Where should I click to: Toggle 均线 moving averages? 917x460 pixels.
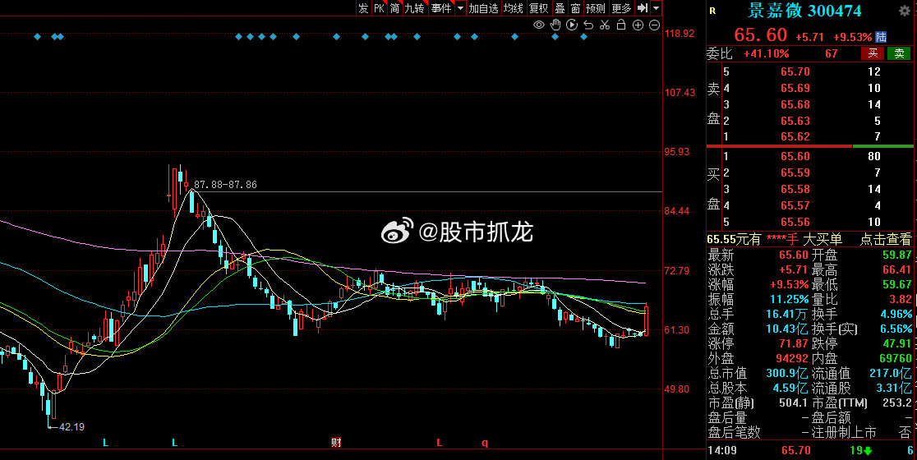coord(514,7)
